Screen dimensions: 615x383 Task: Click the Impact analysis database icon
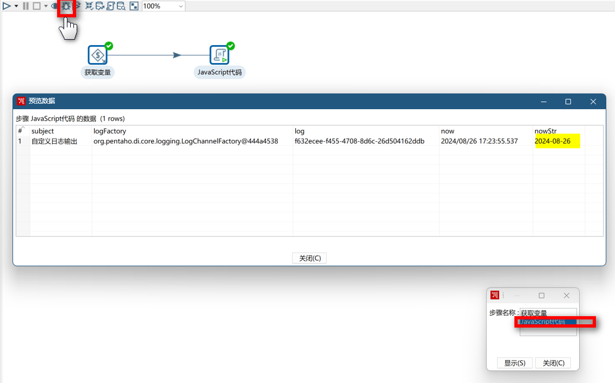[100, 6]
